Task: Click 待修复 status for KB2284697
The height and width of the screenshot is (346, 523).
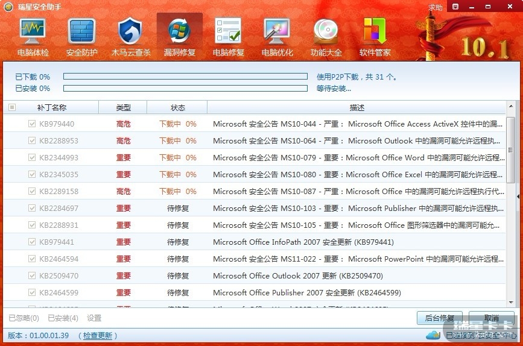Action: point(178,209)
